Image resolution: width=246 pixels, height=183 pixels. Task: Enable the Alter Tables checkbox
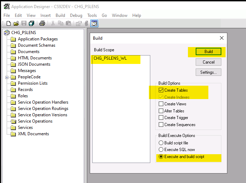click(x=161, y=111)
